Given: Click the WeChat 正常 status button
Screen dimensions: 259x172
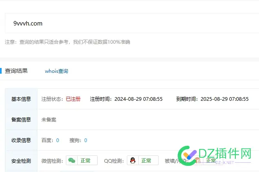Looking at the screenshot, I should (x=86, y=161).
